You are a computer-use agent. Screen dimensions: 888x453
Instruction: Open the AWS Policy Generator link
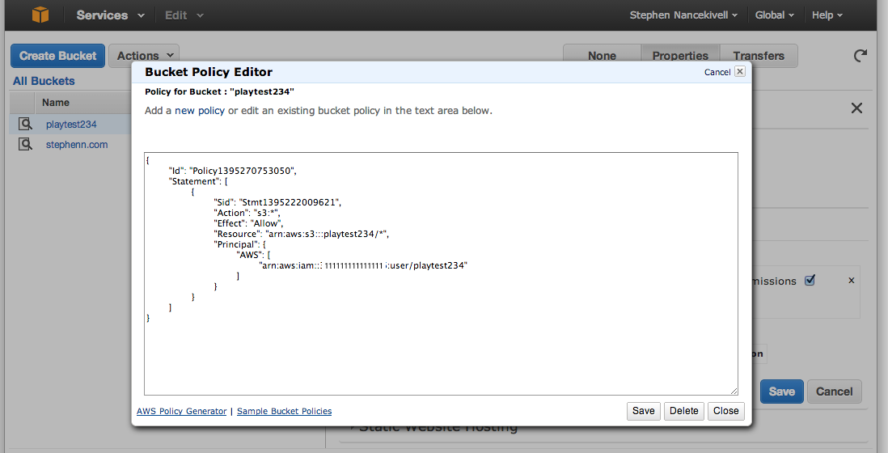(181, 411)
